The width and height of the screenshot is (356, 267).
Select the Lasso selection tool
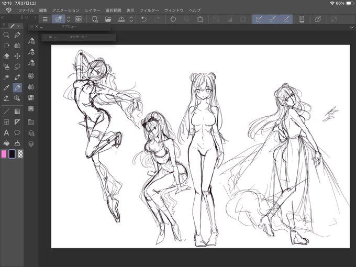tap(17, 66)
